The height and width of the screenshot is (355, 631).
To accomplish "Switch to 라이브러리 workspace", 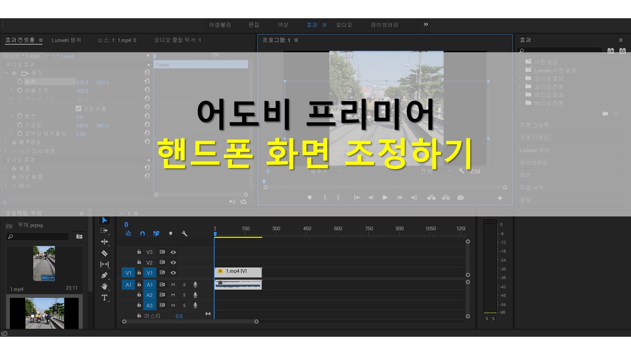I will [385, 25].
